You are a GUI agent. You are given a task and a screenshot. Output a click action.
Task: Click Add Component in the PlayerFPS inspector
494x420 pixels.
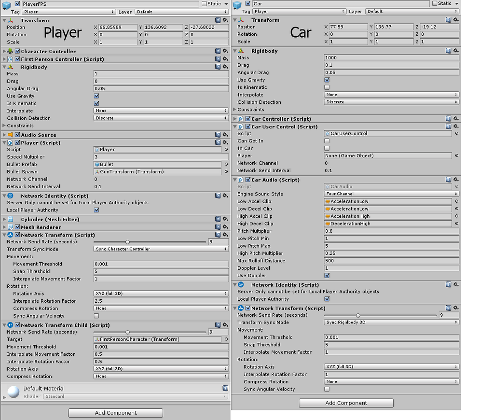pyautogui.click(x=115, y=413)
